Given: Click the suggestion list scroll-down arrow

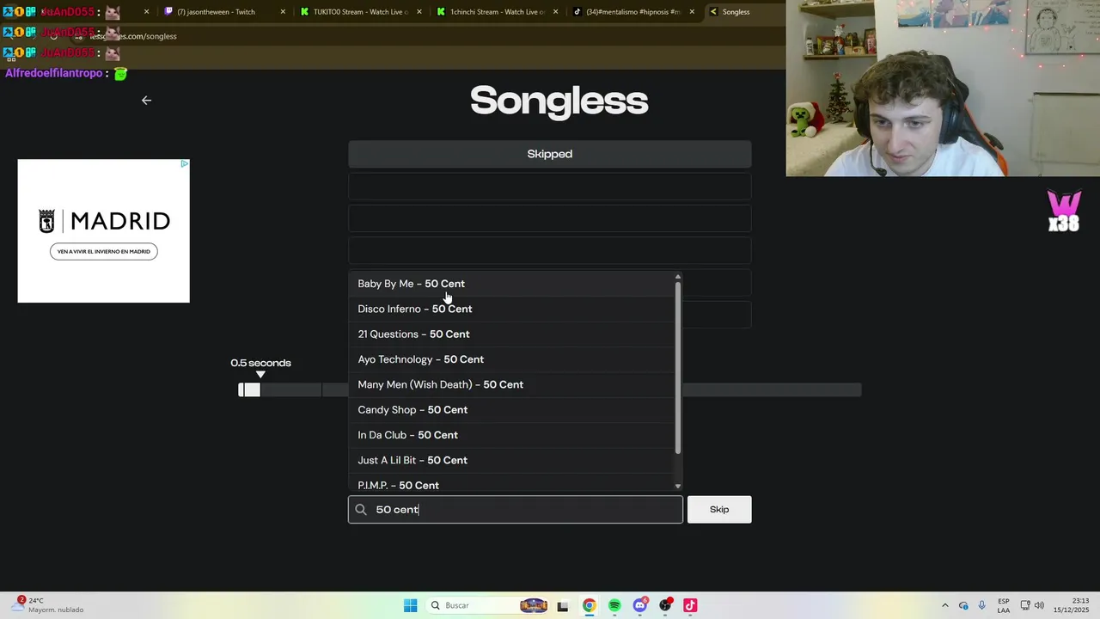Looking at the screenshot, I should 678,487.
